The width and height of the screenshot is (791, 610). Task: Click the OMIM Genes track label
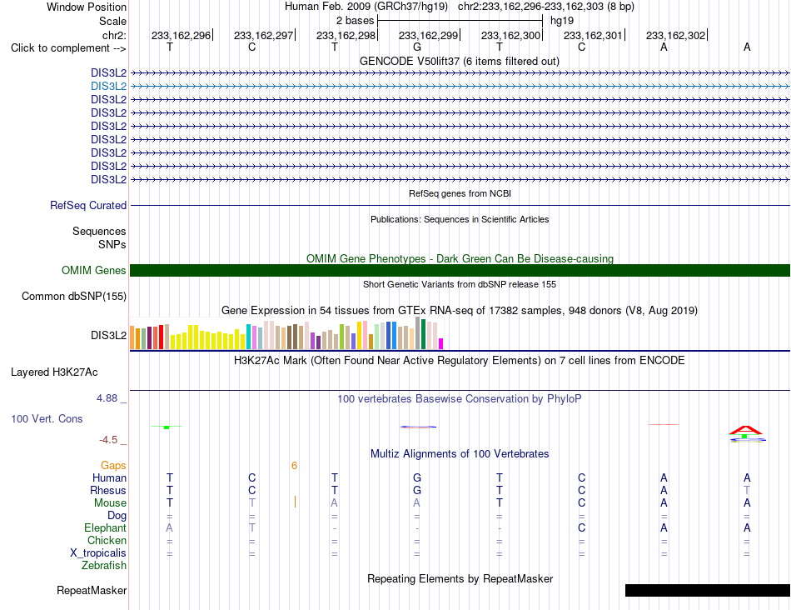click(x=94, y=270)
